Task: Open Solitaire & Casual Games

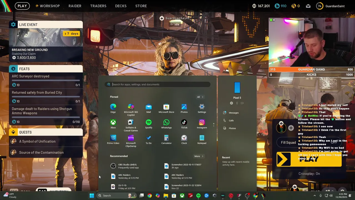Action: tap(131, 125)
